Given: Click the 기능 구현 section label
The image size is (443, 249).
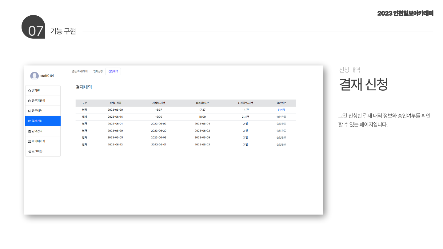Looking at the screenshot, I should click(x=63, y=31).
